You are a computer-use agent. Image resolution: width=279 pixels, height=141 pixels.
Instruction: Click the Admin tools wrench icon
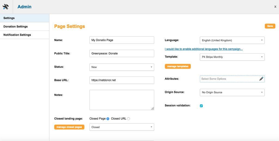6,7
